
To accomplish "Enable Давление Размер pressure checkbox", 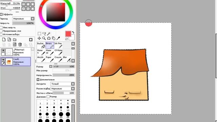I will coord(48,97).
